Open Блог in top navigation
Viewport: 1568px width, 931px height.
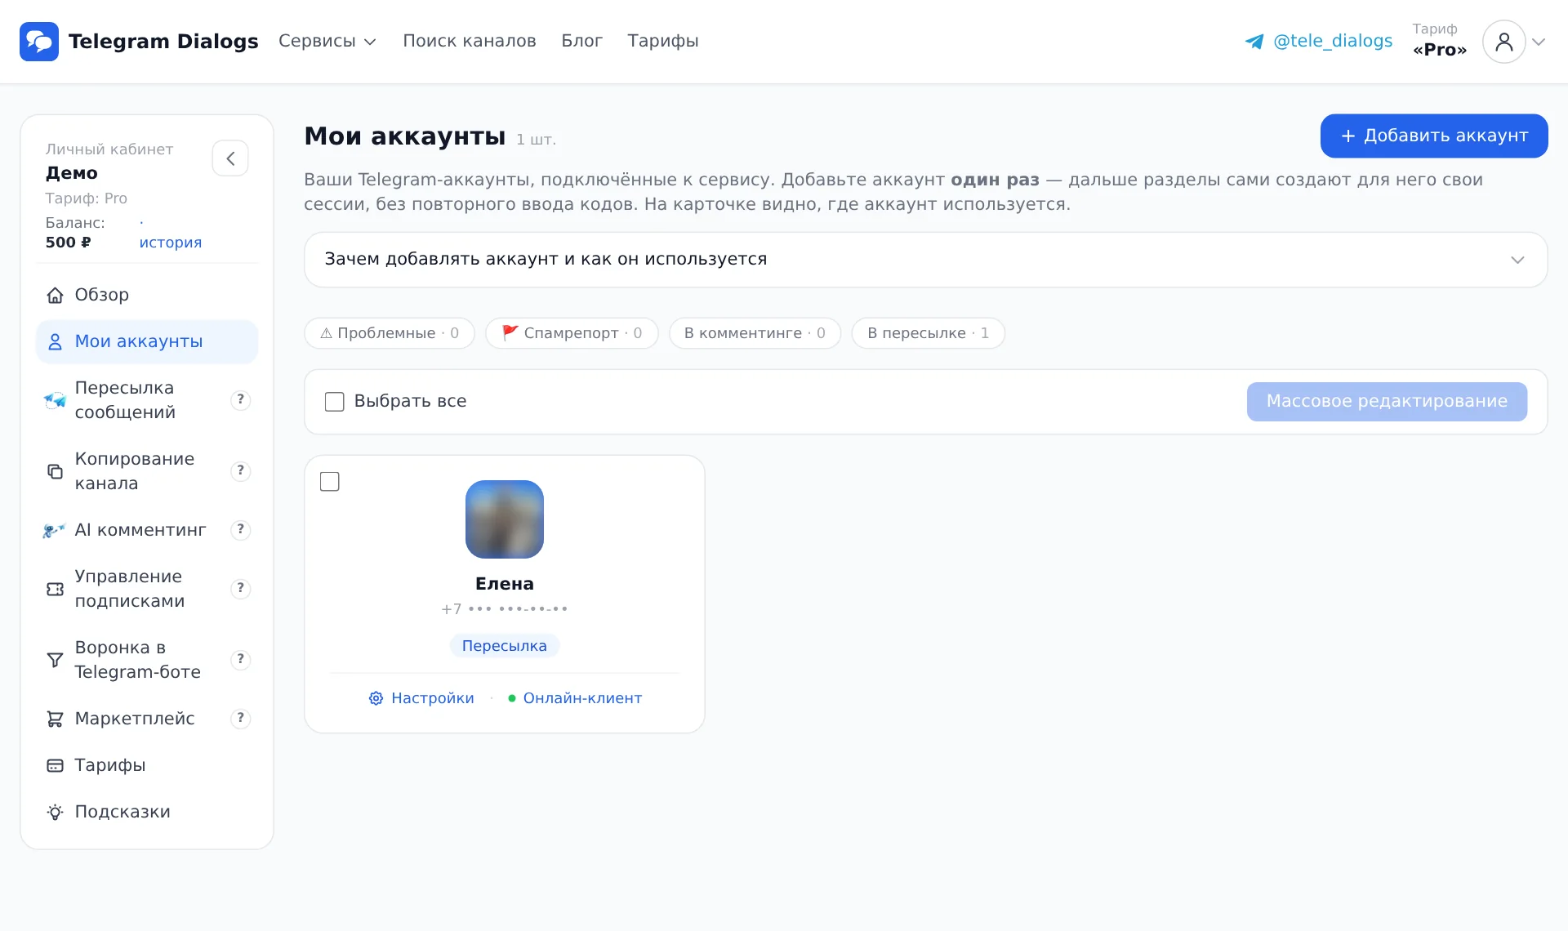coord(581,41)
